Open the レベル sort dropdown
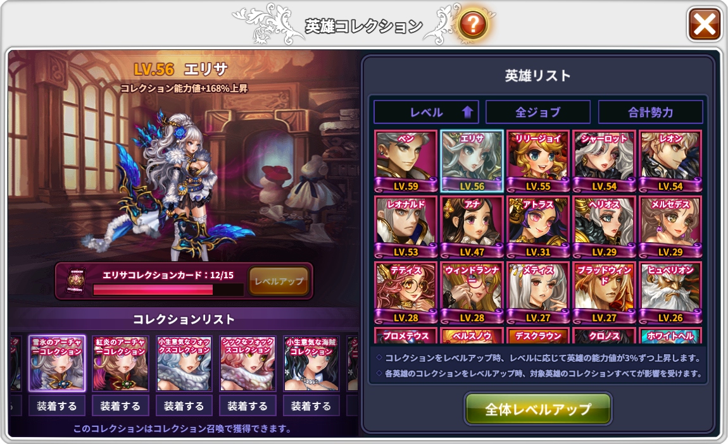This screenshot has width=728, height=444. pos(426,112)
